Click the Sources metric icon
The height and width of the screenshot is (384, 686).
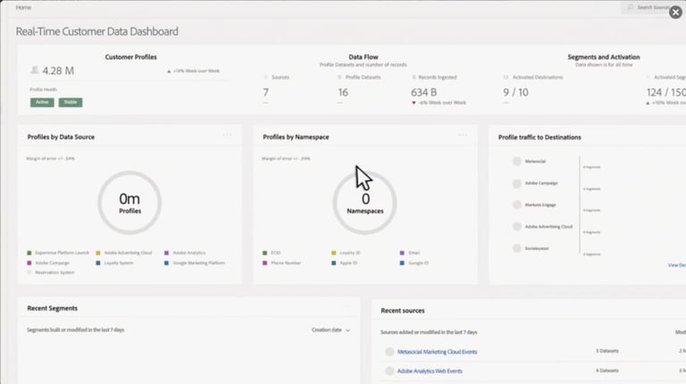click(x=265, y=78)
